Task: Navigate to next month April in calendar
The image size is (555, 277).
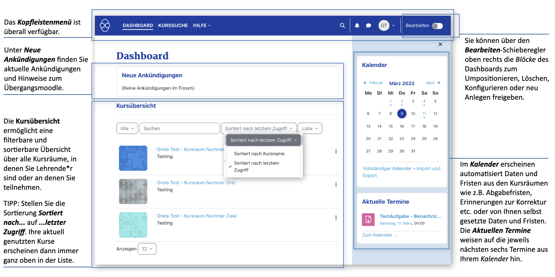Action: point(433,83)
